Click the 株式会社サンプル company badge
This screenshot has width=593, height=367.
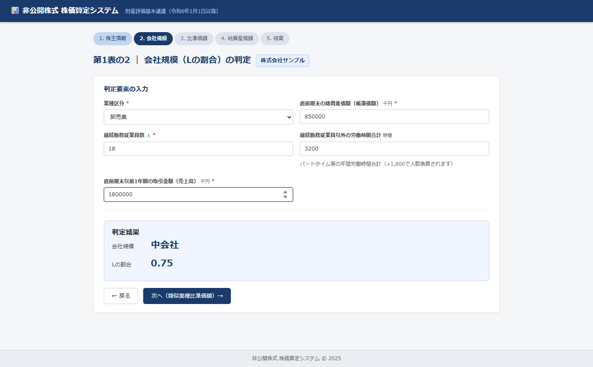click(283, 60)
